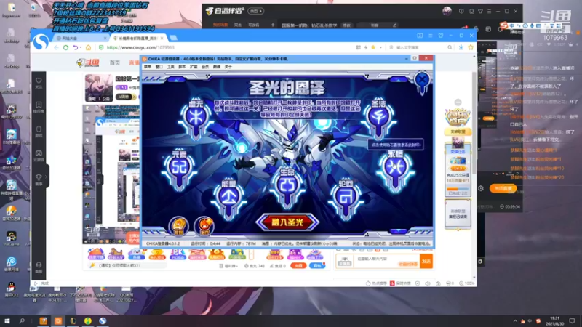Click the Douyu logo on the page
Screen dimensions: 582x327
click(88, 62)
